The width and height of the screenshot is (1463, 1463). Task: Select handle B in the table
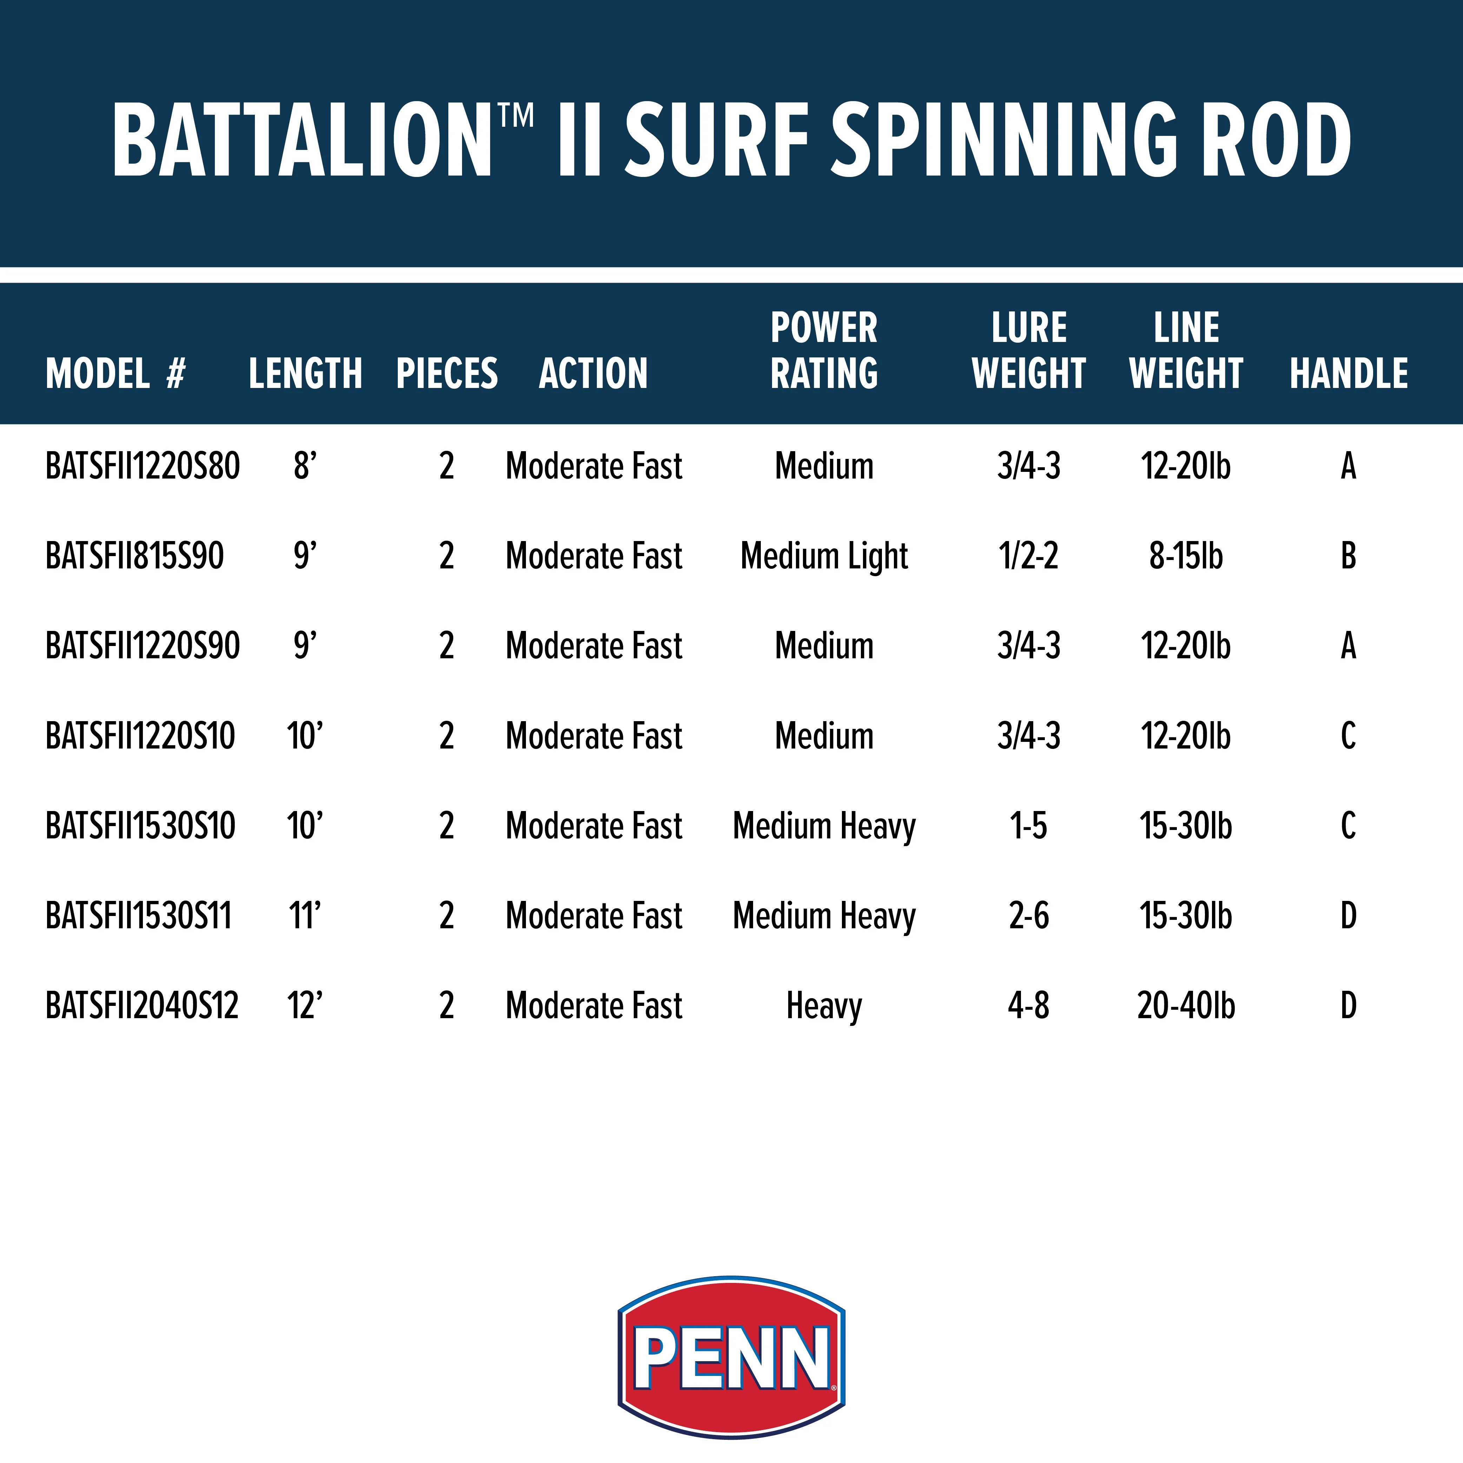(1348, 556)
